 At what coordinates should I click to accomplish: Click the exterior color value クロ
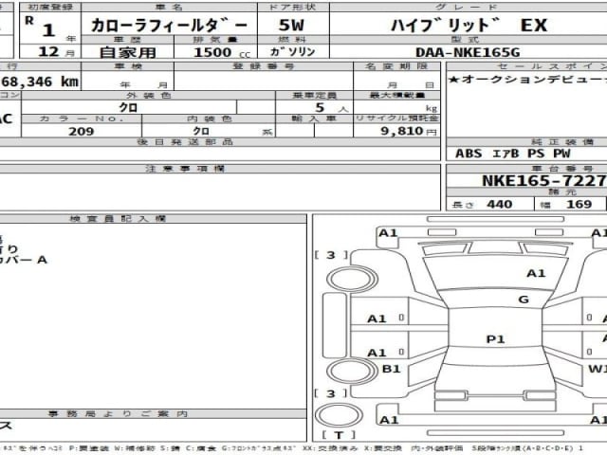point(128,107)
